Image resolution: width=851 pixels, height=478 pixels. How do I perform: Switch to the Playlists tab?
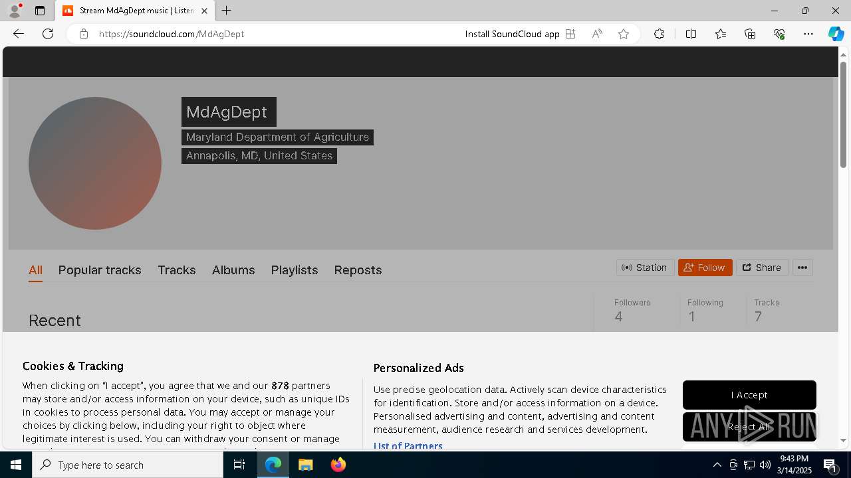click(x=295, y=270)
